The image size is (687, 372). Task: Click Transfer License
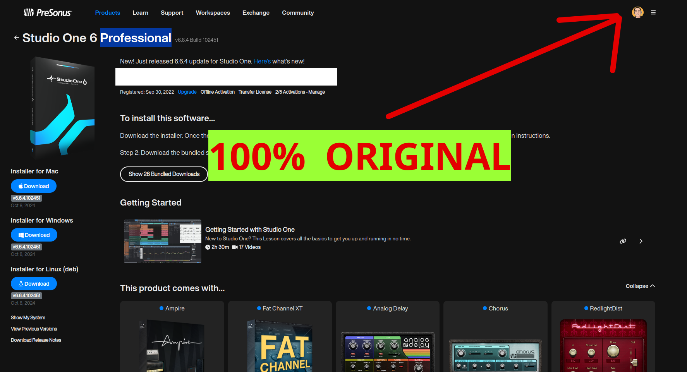tap(255, 92)
